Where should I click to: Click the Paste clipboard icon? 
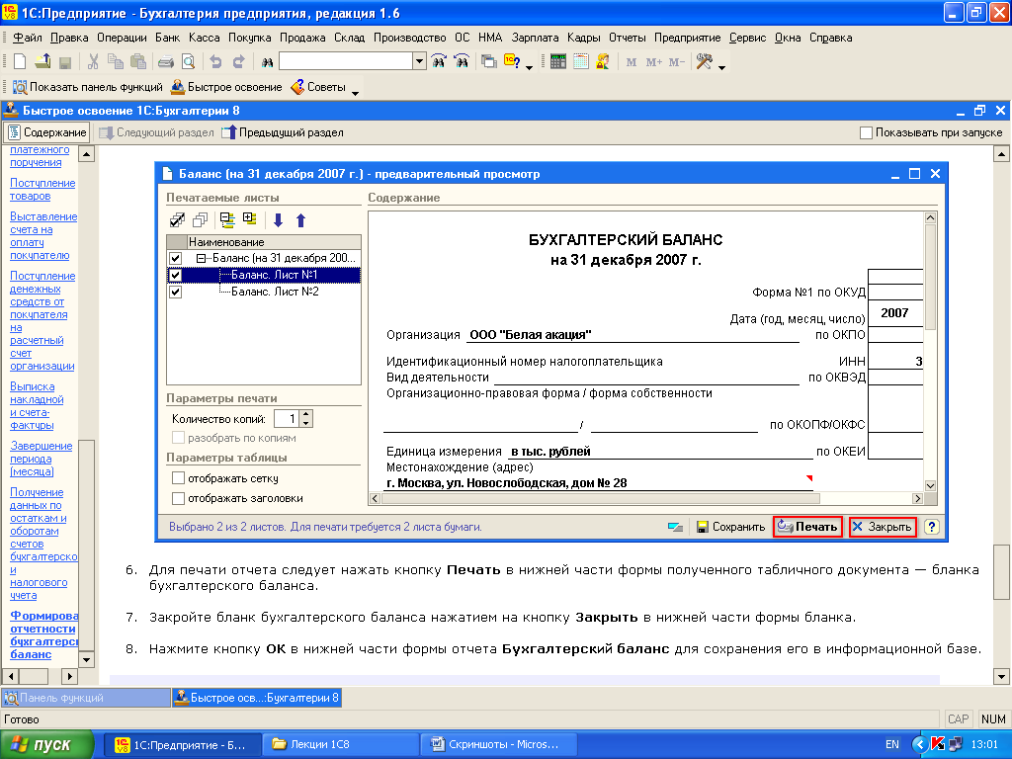click(138, 62)
